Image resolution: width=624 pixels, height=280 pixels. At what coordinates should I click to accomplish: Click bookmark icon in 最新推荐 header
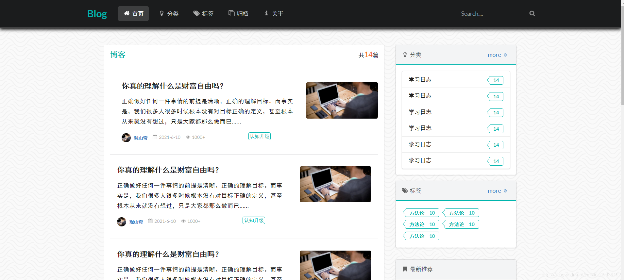pyautogui.click(x=405, y=269)
